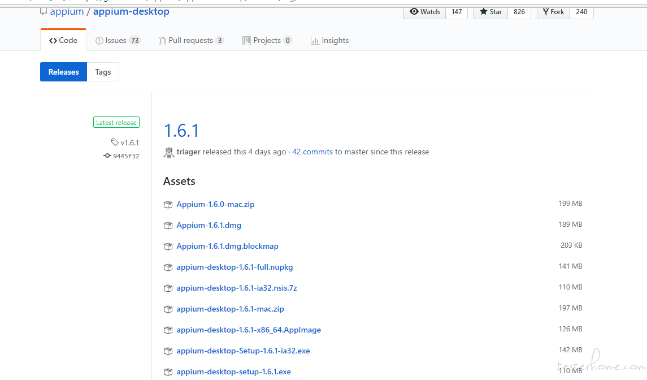Screen dimensions: 647x380
Task: Click the package icon beside appium-desktop-1.6.1-x86_64.AppImage
Action: (x=168, y=330)
